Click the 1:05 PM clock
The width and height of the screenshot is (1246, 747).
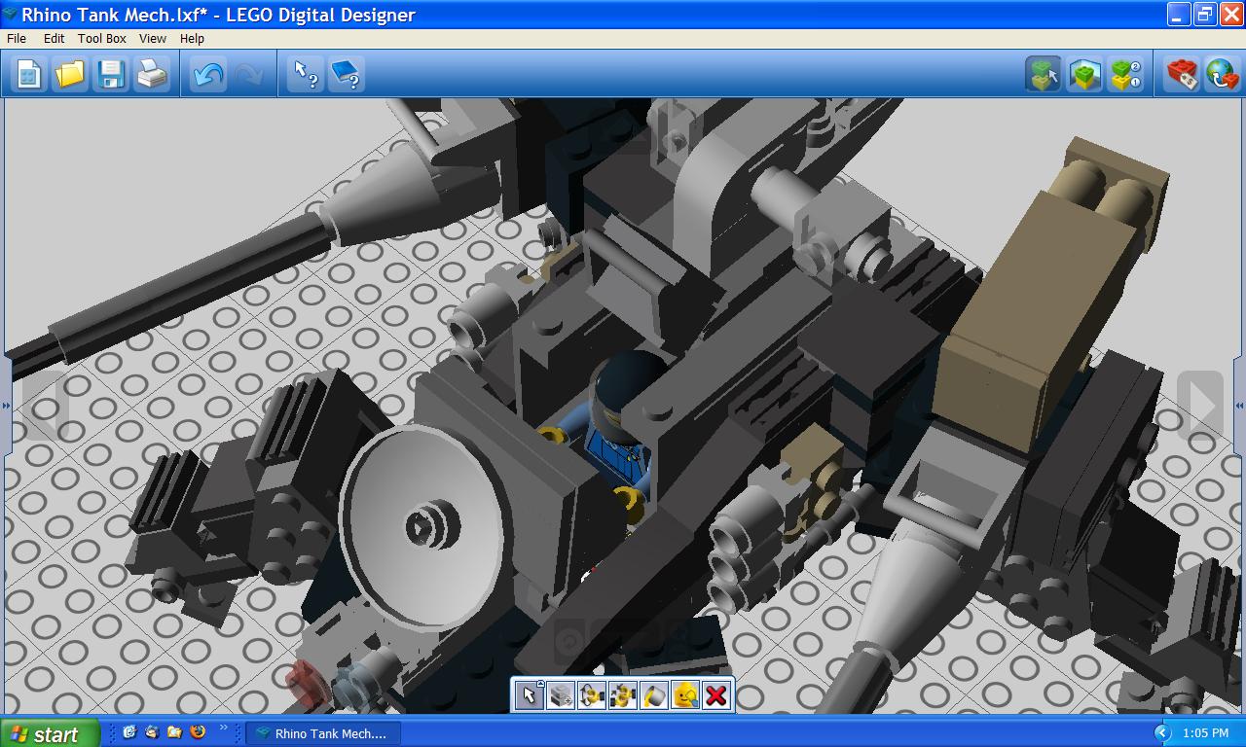pyautogui.click(x=1205, y=733)
